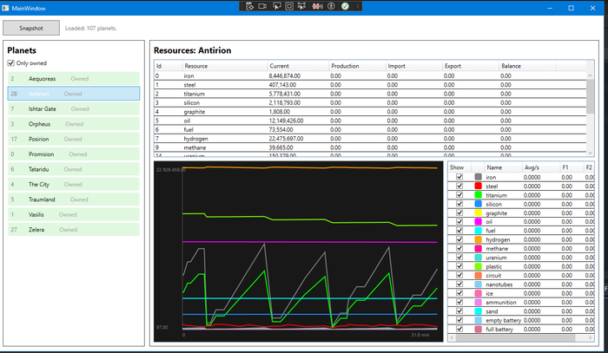Click legend horizontal scrollbar right arrow
Image resolution: width=608 pixels, height=353 pixels.
(x=590, y=337)
